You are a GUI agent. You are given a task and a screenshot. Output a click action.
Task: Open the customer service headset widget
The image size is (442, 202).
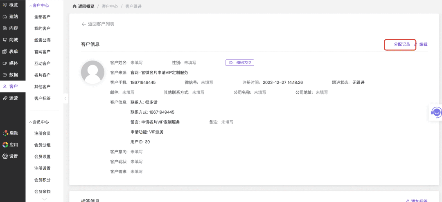point(436,112)
